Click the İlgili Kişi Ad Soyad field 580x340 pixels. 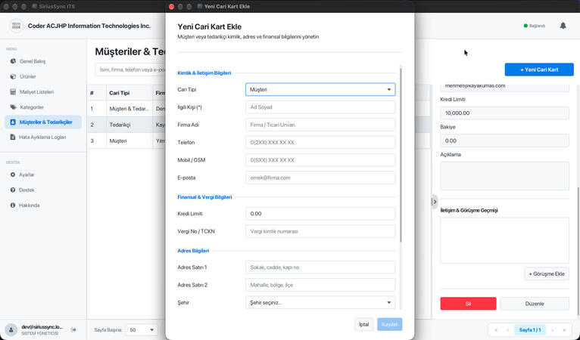[x=320, y=107]
